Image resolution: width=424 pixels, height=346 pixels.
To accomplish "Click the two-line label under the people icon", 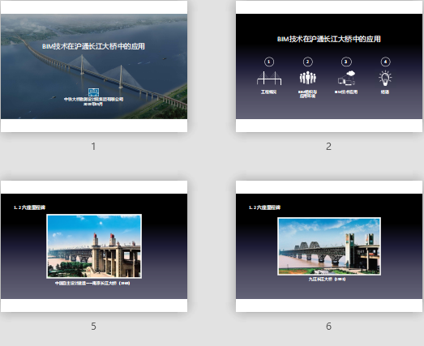I will tap(308, 94).
